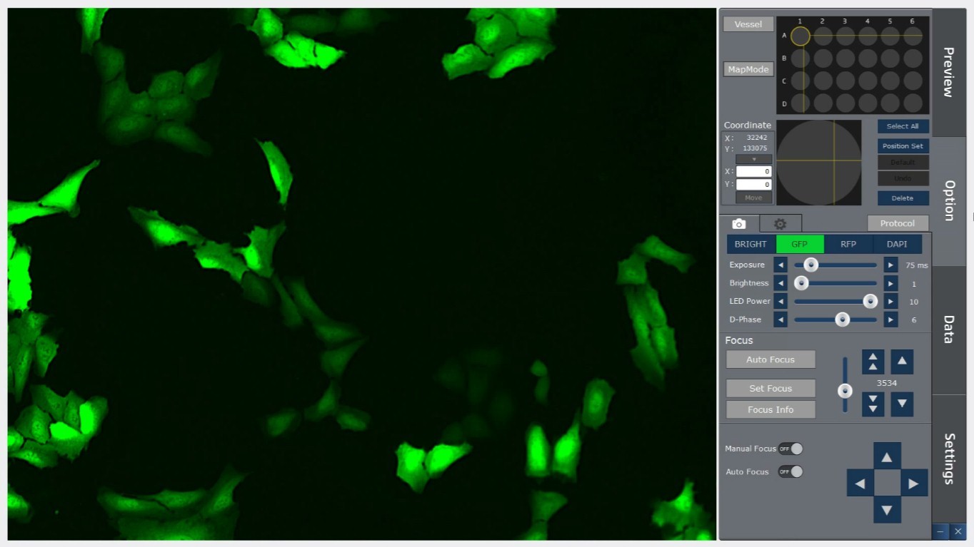Viewport: 974px width, 547px height.
Task: Decrease LED Power with the left arrow
Action: [x=780, y=302]
